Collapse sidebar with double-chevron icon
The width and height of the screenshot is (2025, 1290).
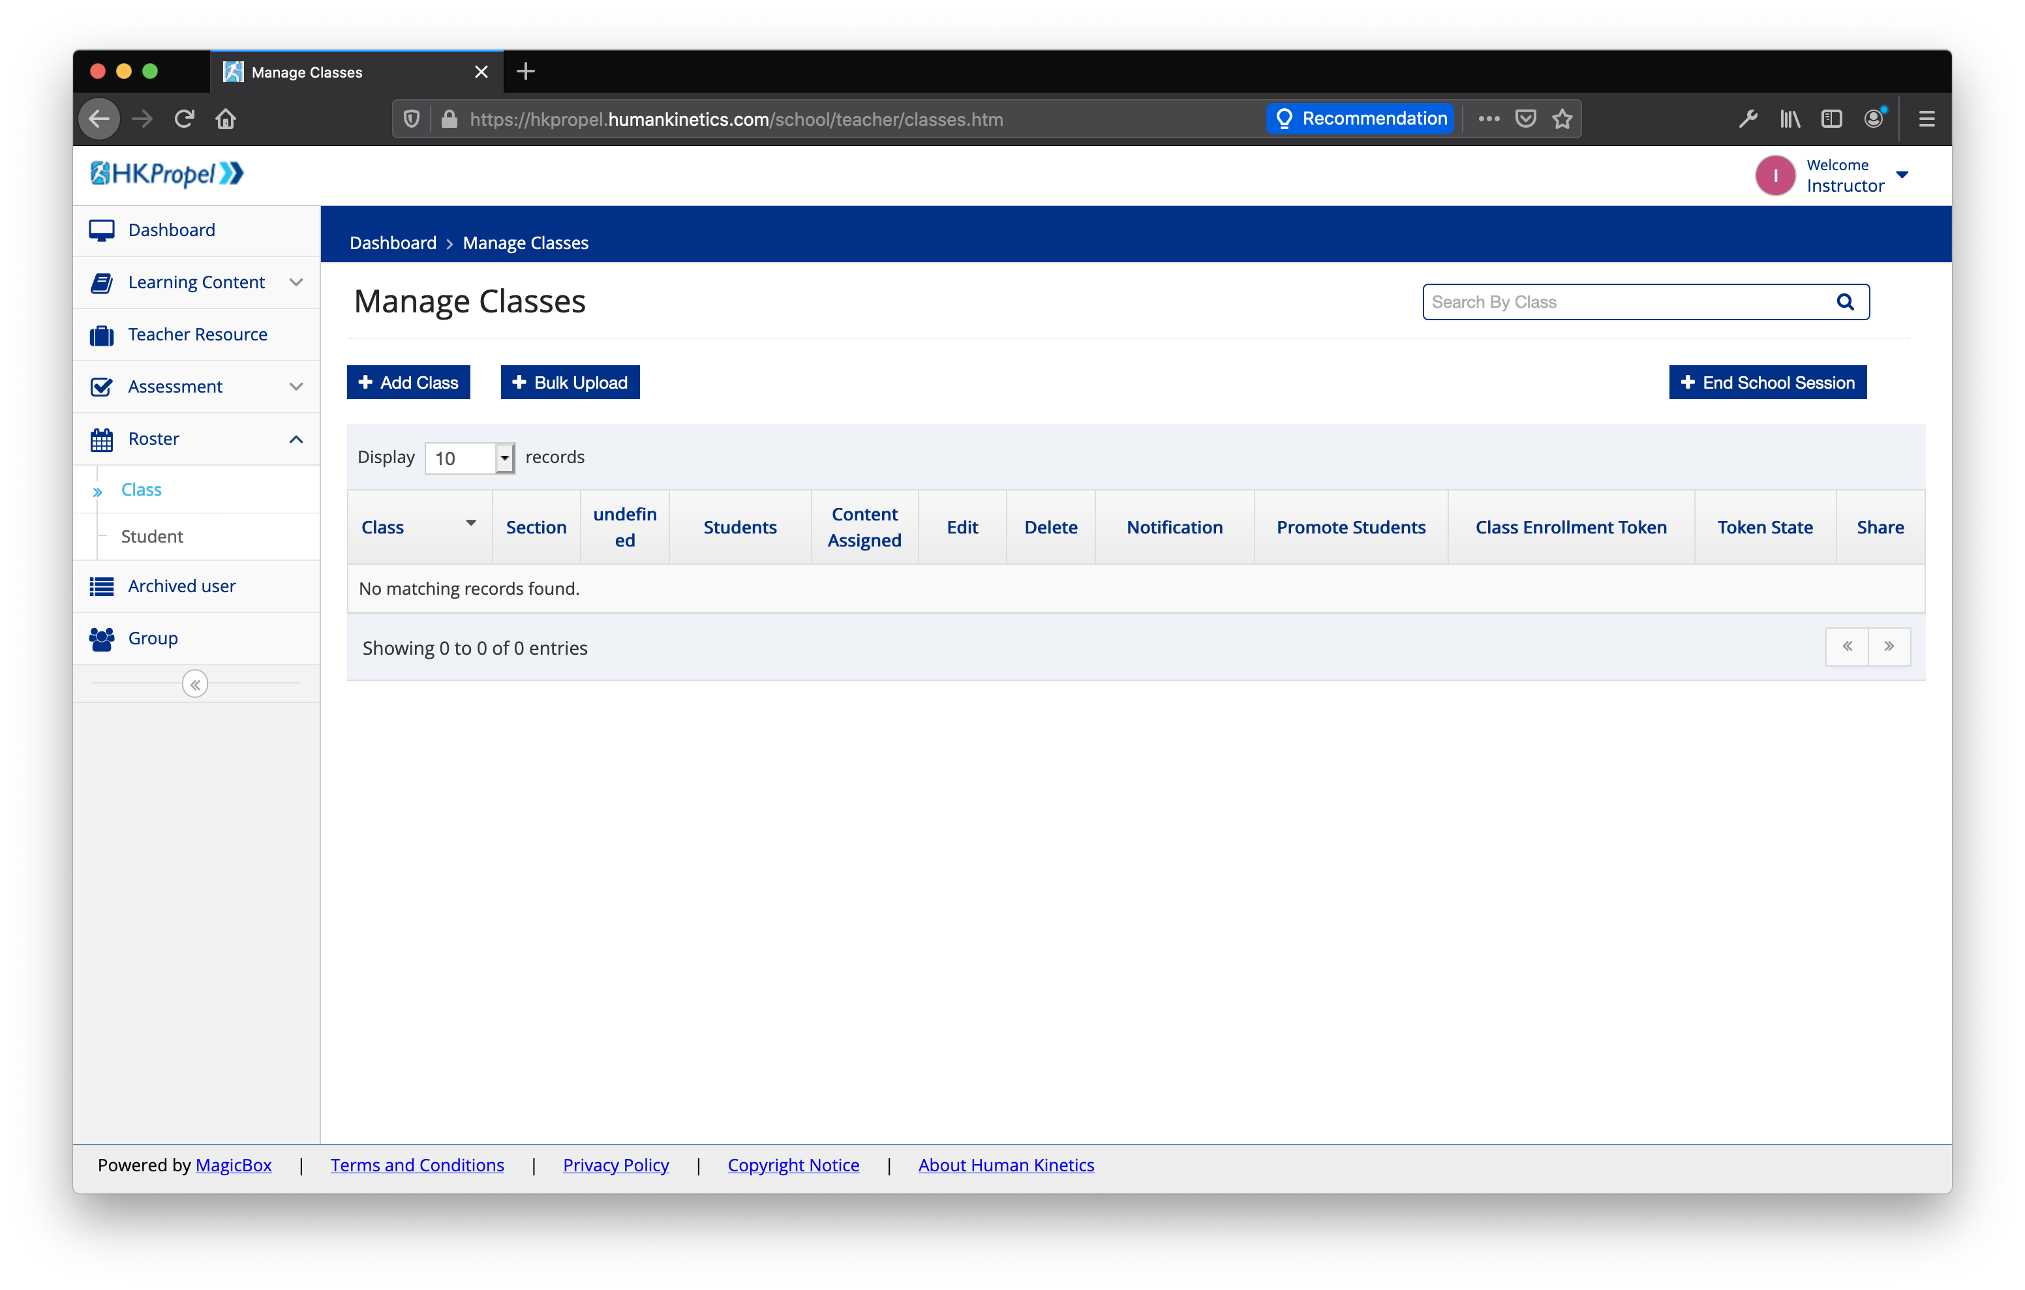tap(195, 685)
